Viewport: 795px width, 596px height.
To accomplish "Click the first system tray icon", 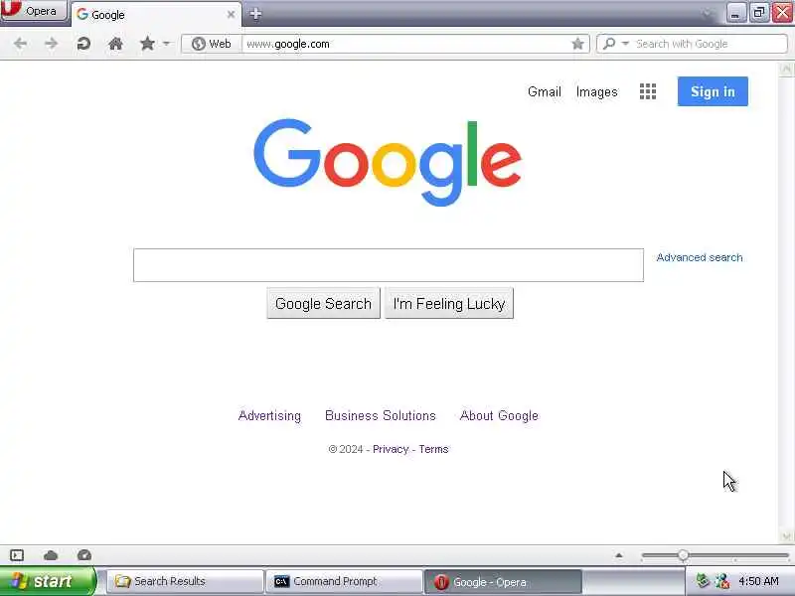I will coord(703,581).
